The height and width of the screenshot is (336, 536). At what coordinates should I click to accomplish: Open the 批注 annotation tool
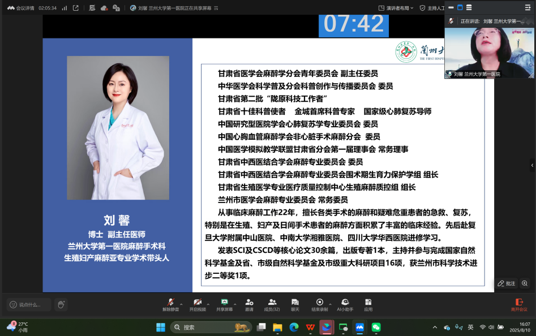click(506, 283)
